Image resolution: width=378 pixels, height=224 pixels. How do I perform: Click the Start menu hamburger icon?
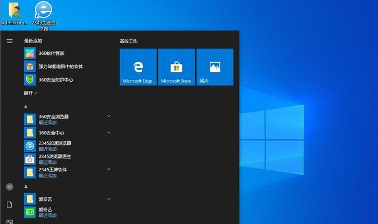pos(10,41)
